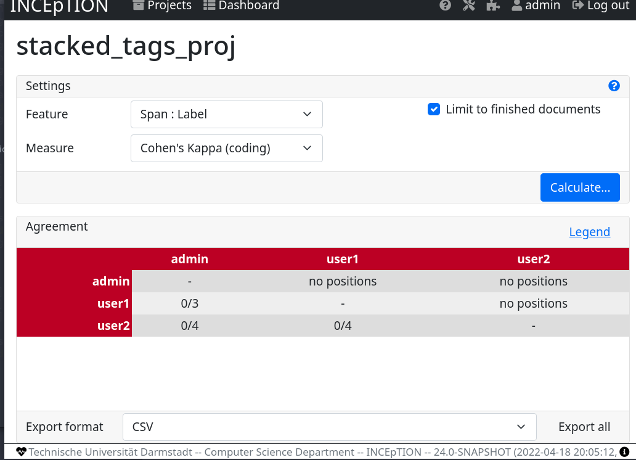
Task: Click the admin user profile icon
Action: tap(516, 6)
